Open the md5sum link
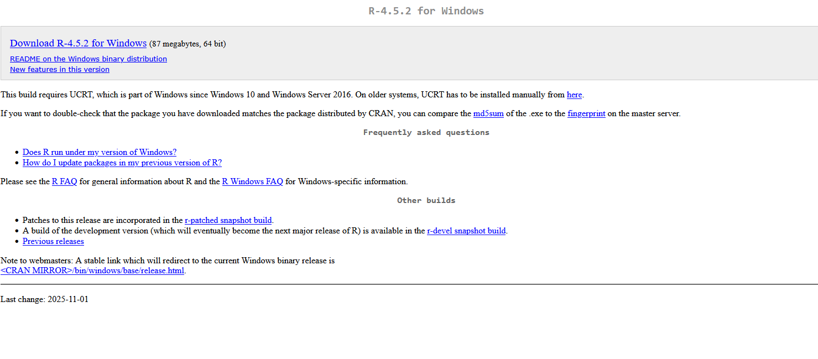 (x=488, y=113)
